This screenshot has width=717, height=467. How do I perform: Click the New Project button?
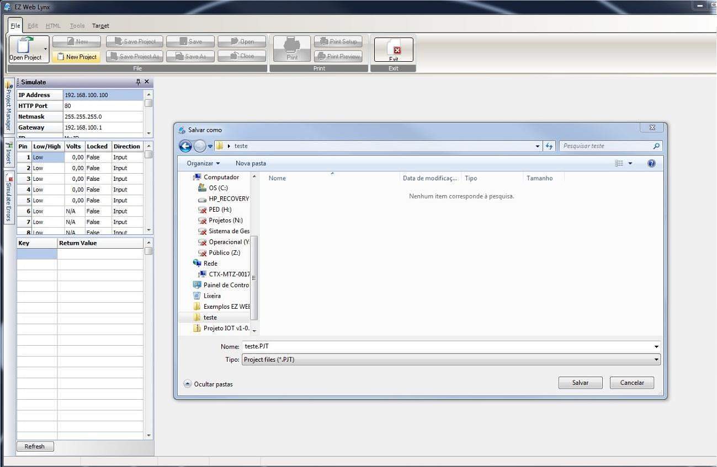tap(76, 57)
